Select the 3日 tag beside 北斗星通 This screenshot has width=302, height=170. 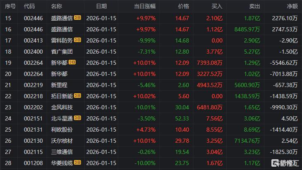point(77,118)
